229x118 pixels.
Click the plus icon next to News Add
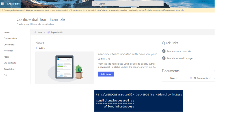point(36,48)
